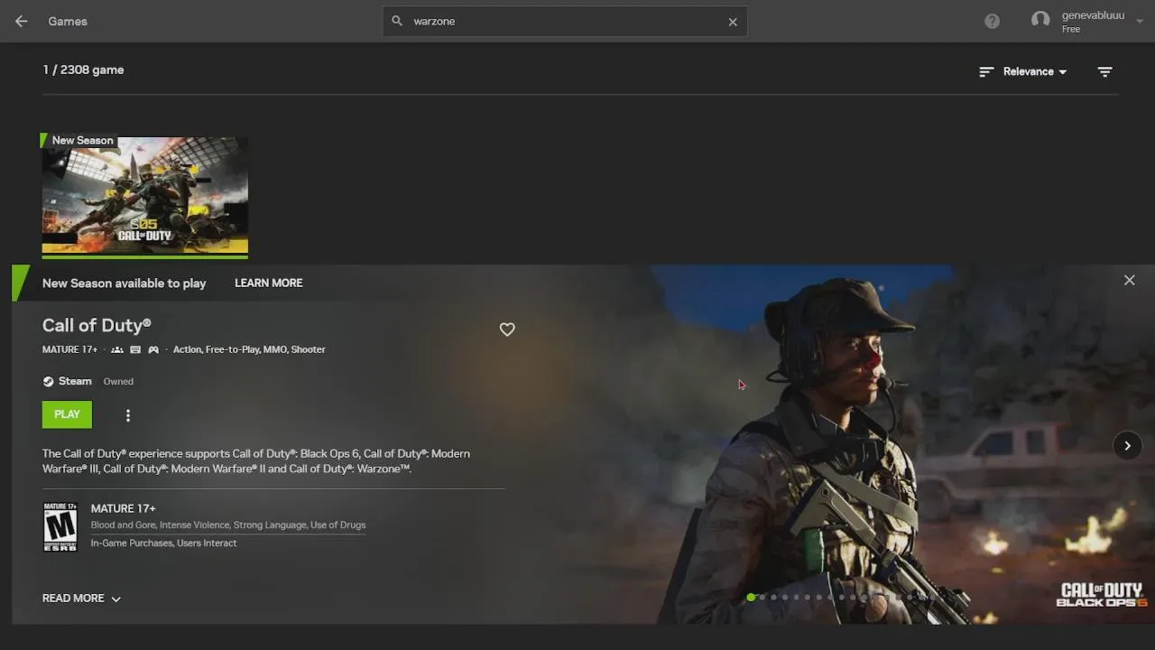Viewport: 1155px width, 650px height.
Task: Expand the account menu arrow
Action: [x=1141, y=21]
